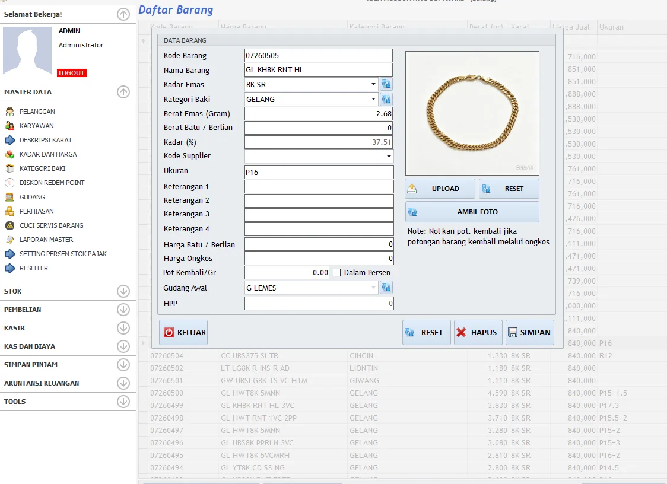Click the DESKRIPSI KARAT arrow icon
The width and height of the screenshot is (667, 484).
[9, 140]
